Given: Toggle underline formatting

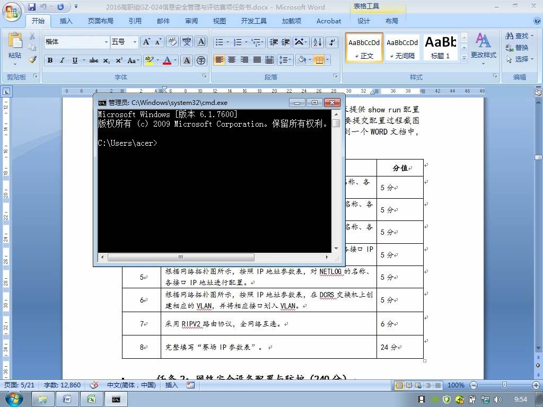Looking at the screenshot, I should pyautogui.click(x=75, y=60).
